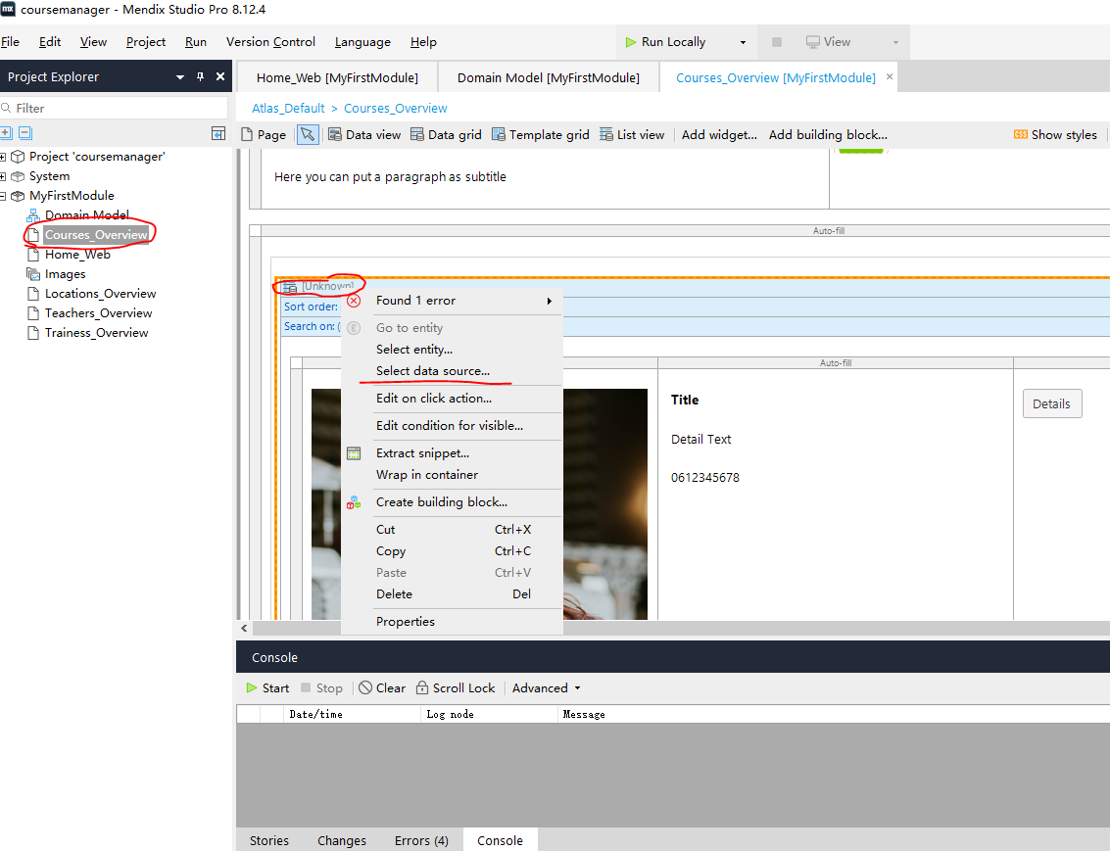The width and height of the screenshot is (1110, 851).
Task: Choose Create building block... in context menu
Action: [452, 502]
